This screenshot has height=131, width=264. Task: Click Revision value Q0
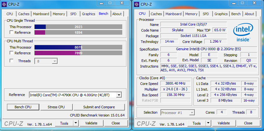[249, 60]
